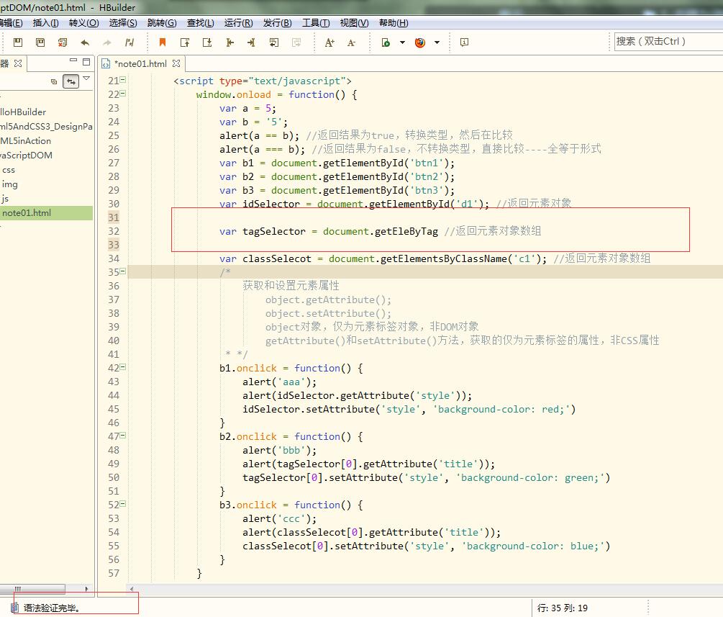723x617 pixels.
Task: Toggle link with editor button
Action: click(71, 81)
